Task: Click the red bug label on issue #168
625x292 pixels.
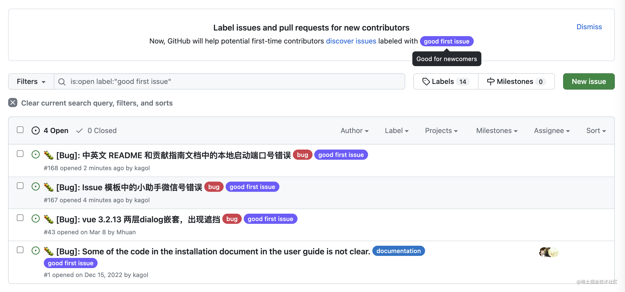Action: tap(302, 155)
